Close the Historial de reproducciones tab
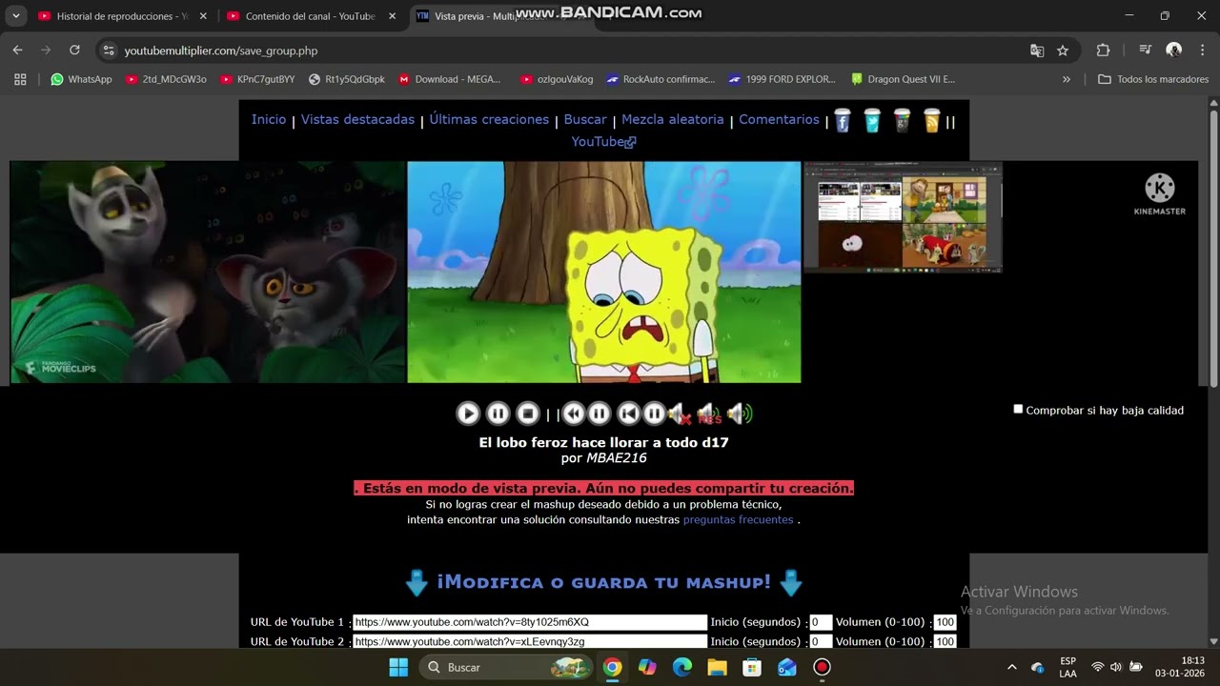The image size is (1220, 686). click(203, 16)
